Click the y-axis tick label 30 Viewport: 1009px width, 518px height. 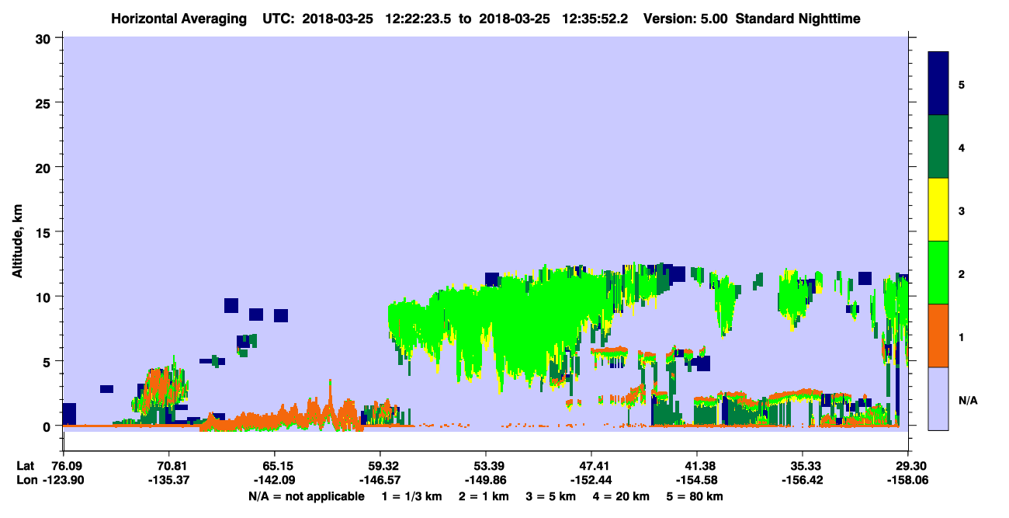(x=44, y=37)
